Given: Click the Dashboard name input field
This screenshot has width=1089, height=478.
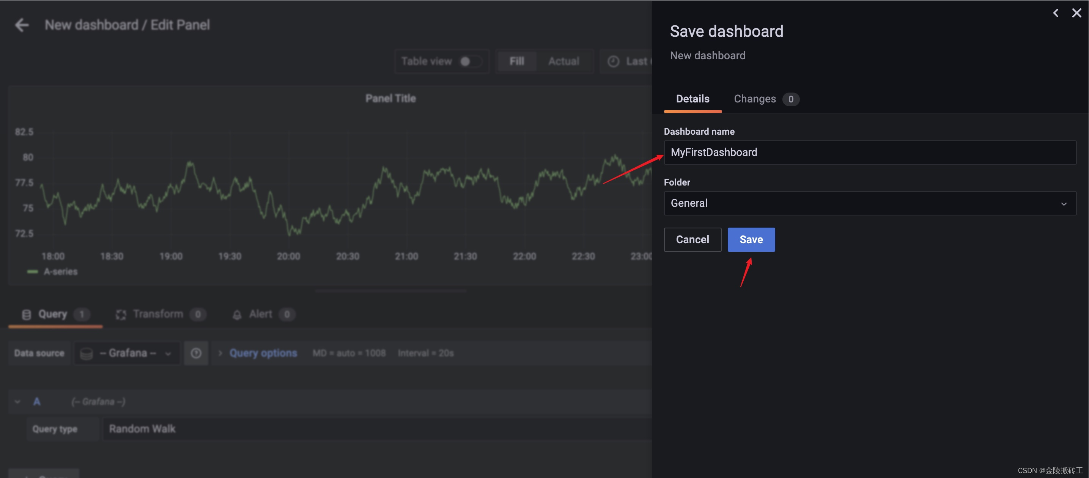Looking at the screenshot, I should coord(870,152).
